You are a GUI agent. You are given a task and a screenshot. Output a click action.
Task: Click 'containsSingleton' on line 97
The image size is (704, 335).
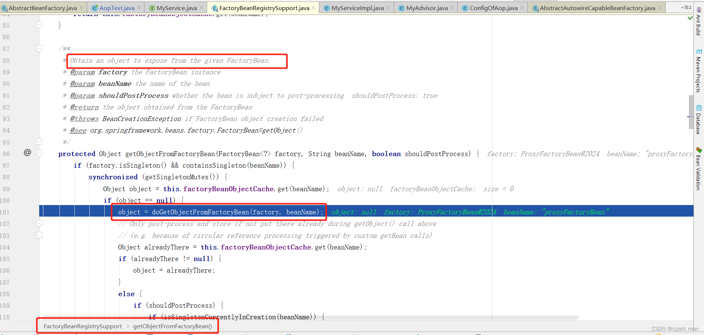214,165
